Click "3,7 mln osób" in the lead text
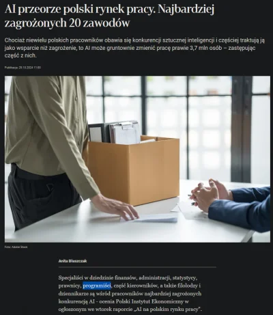 click(205, 48)
